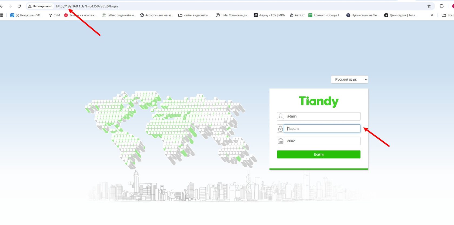Open the 'Авт ОС' bookmark

click(x=297, y=15)
